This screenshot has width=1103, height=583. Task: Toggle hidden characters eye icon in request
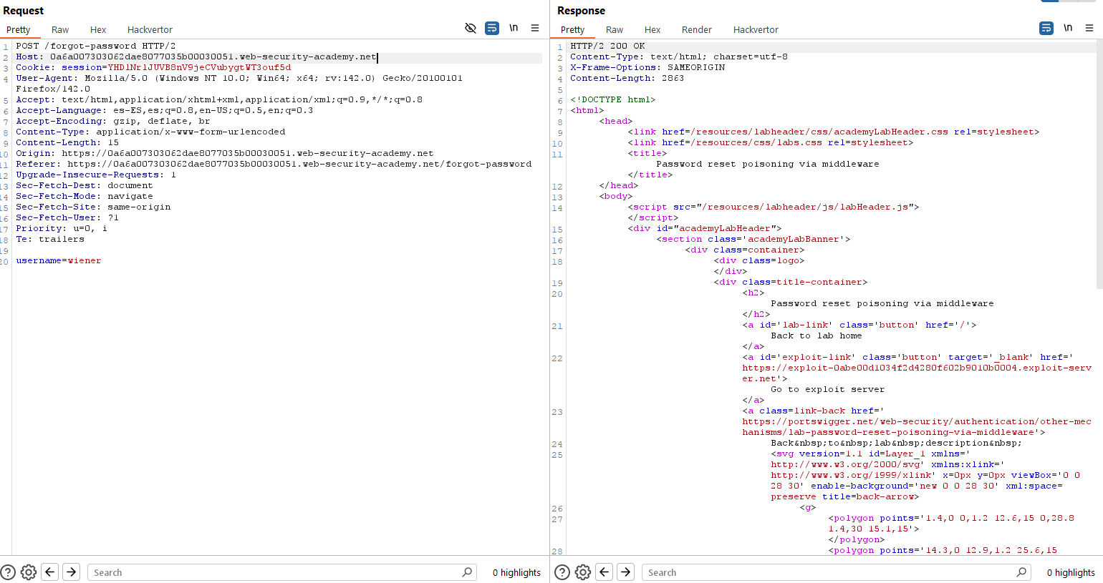471,28
